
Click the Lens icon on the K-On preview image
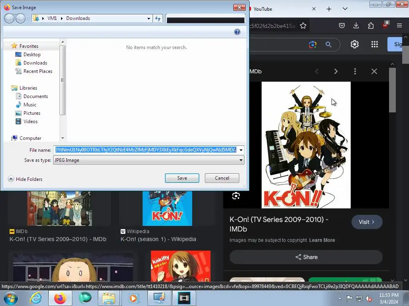pyautogui.click(x=236, y=196)
